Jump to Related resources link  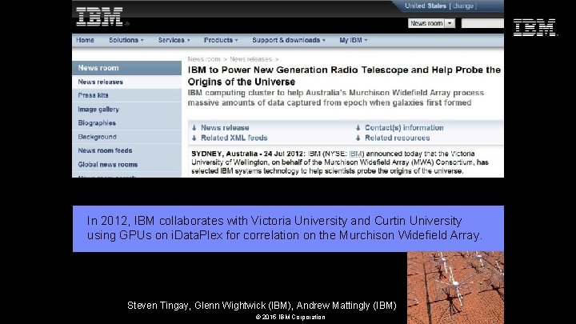pos(397,138)
